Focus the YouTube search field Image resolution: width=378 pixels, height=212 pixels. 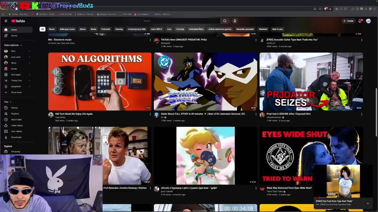point(181,21)
